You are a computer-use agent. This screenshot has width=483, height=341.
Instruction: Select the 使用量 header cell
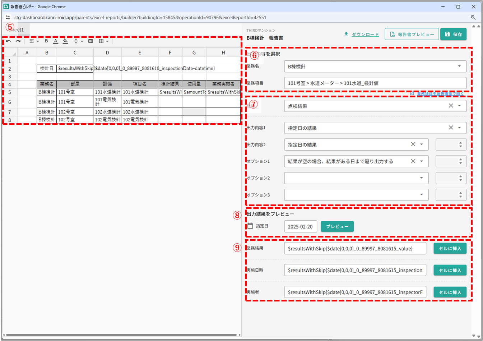pyautogui.click(x=194, y=84)
